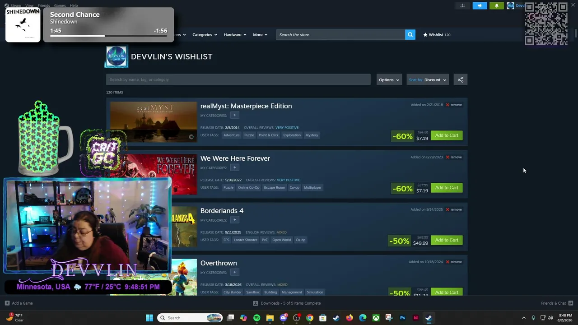Click the blue announcements megaphone button
Screen dimensions: 578x325
tap(480, 6)
